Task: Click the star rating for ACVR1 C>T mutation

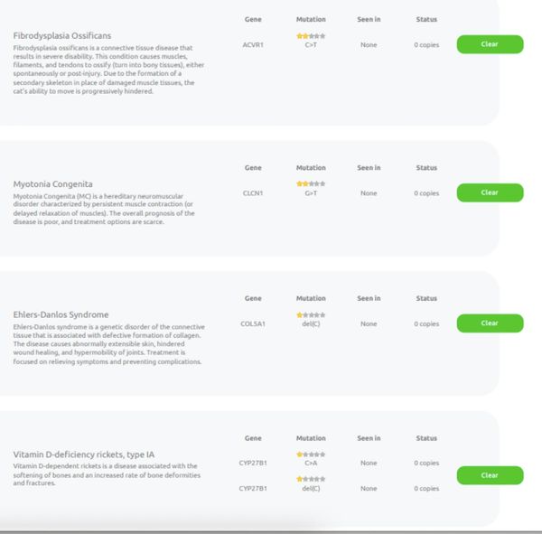Action: [311, 35]
